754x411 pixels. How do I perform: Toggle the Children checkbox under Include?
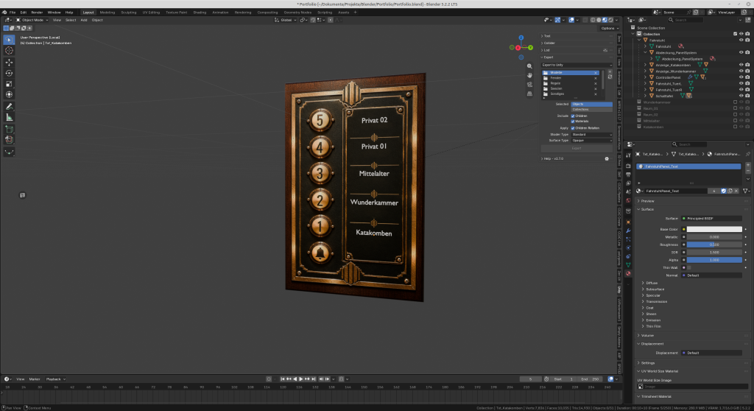[573, 116]
